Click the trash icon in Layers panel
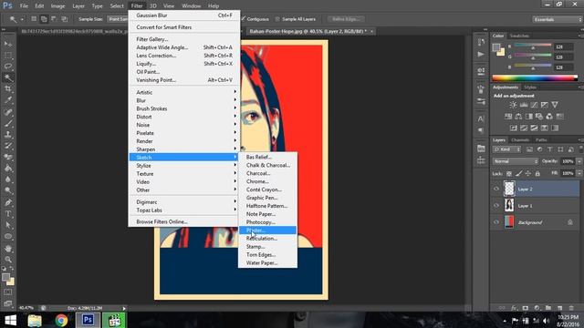Image resolution: width=584 pixels, height=328 pixels. (x=571, y=308)
